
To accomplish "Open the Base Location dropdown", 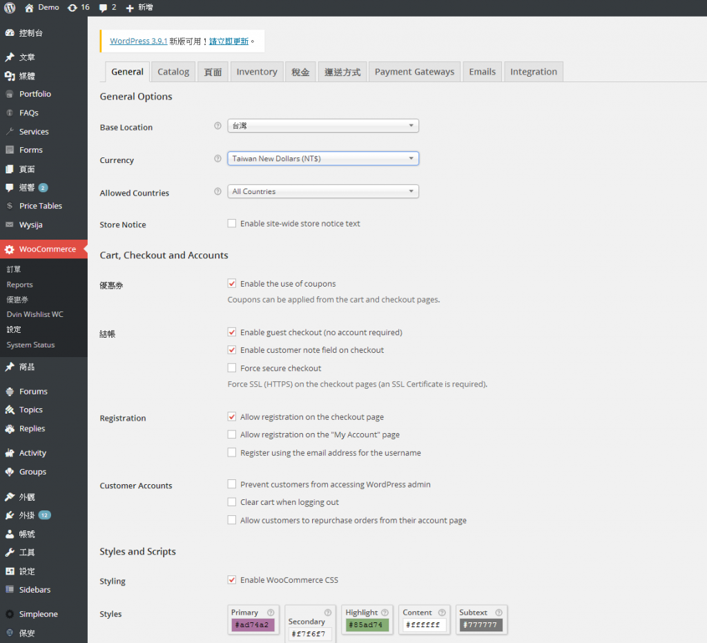I will [x=323, y=126].
